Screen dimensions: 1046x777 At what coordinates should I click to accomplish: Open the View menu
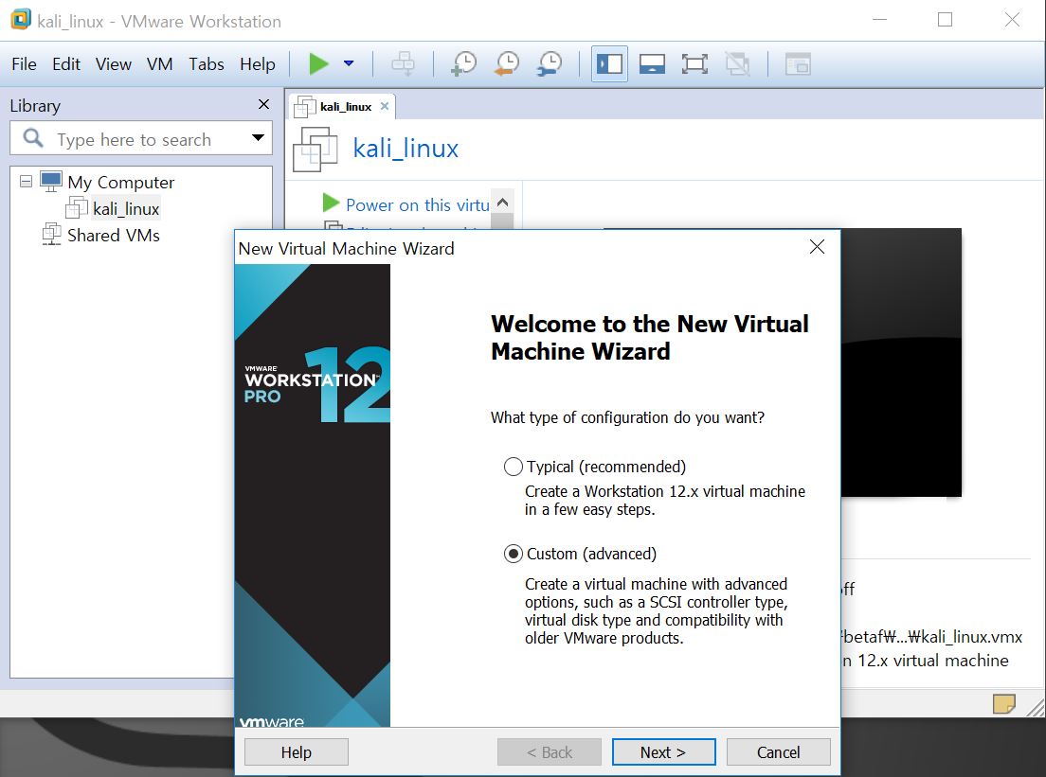[x=114, y=64]
